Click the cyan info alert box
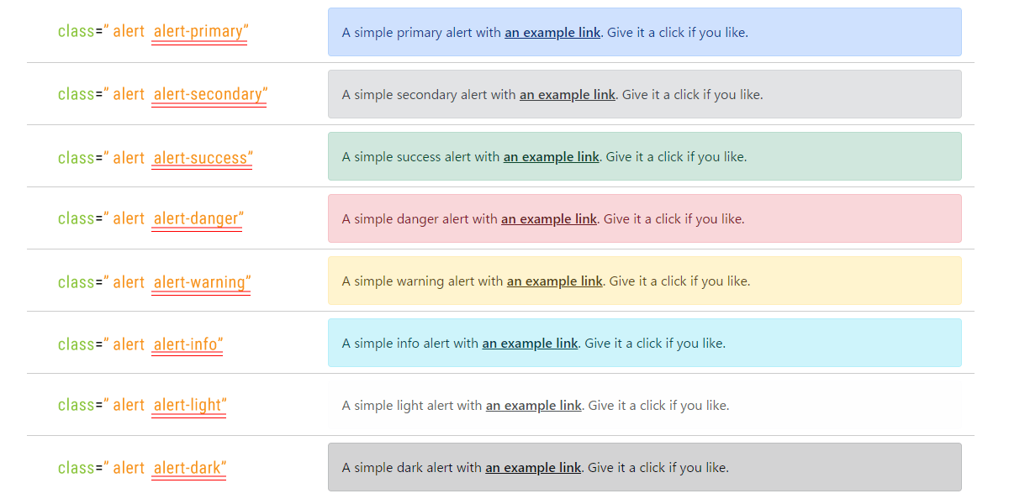The image size is (1009, 504). (645, 343)
